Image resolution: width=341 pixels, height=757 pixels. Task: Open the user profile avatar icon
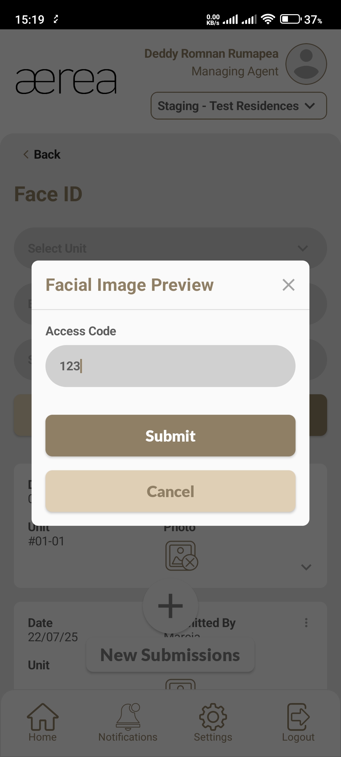[x=306, y=64]
